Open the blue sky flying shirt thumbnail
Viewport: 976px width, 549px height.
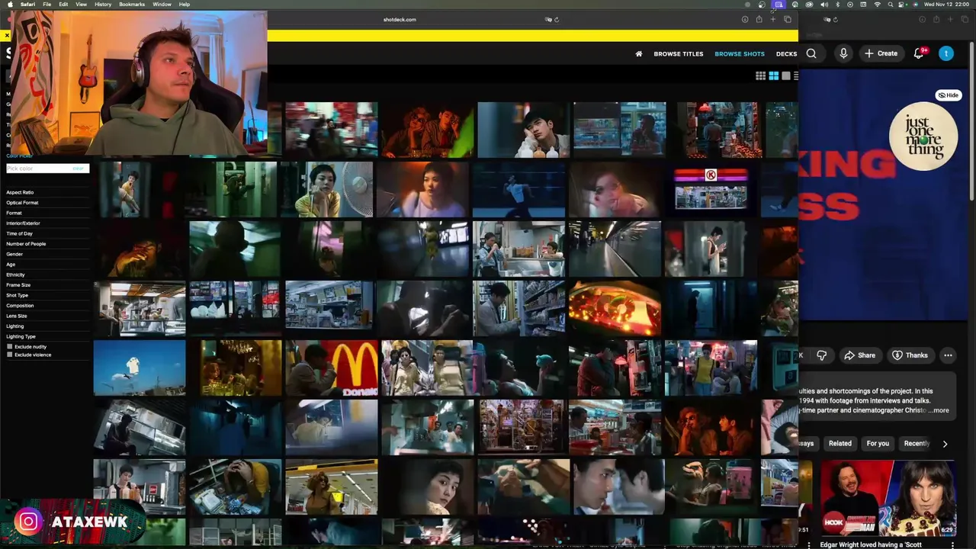coord(140,368)
